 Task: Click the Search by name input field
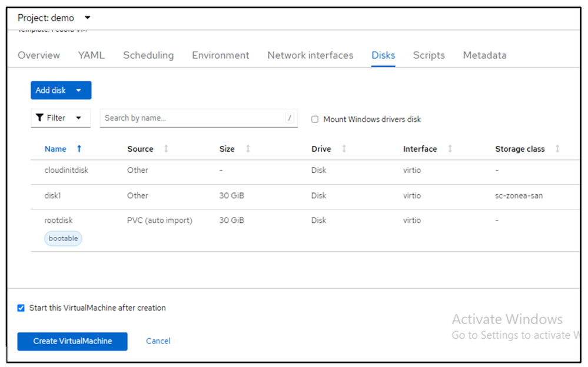(x=193, y=118)
